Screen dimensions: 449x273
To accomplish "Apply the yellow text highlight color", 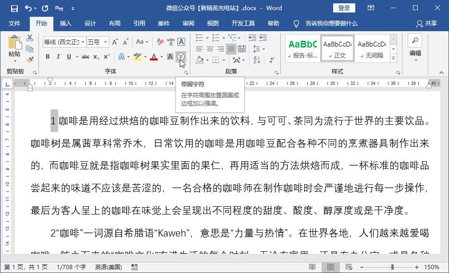I will [x=137, y=57].
